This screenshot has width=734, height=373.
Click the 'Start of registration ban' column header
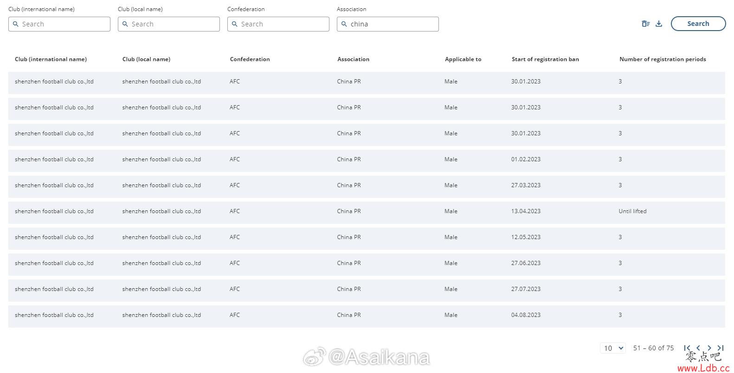[x=545, y=59]
